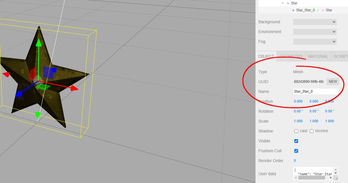Image resolution: width=348 pixels, height=183 pixels.
Task: Switch to the GEOMETRY tab
Action: tap(291, 56)
